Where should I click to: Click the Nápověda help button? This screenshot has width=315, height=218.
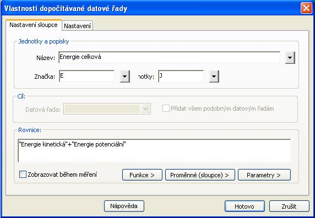(x=124, y=206)
